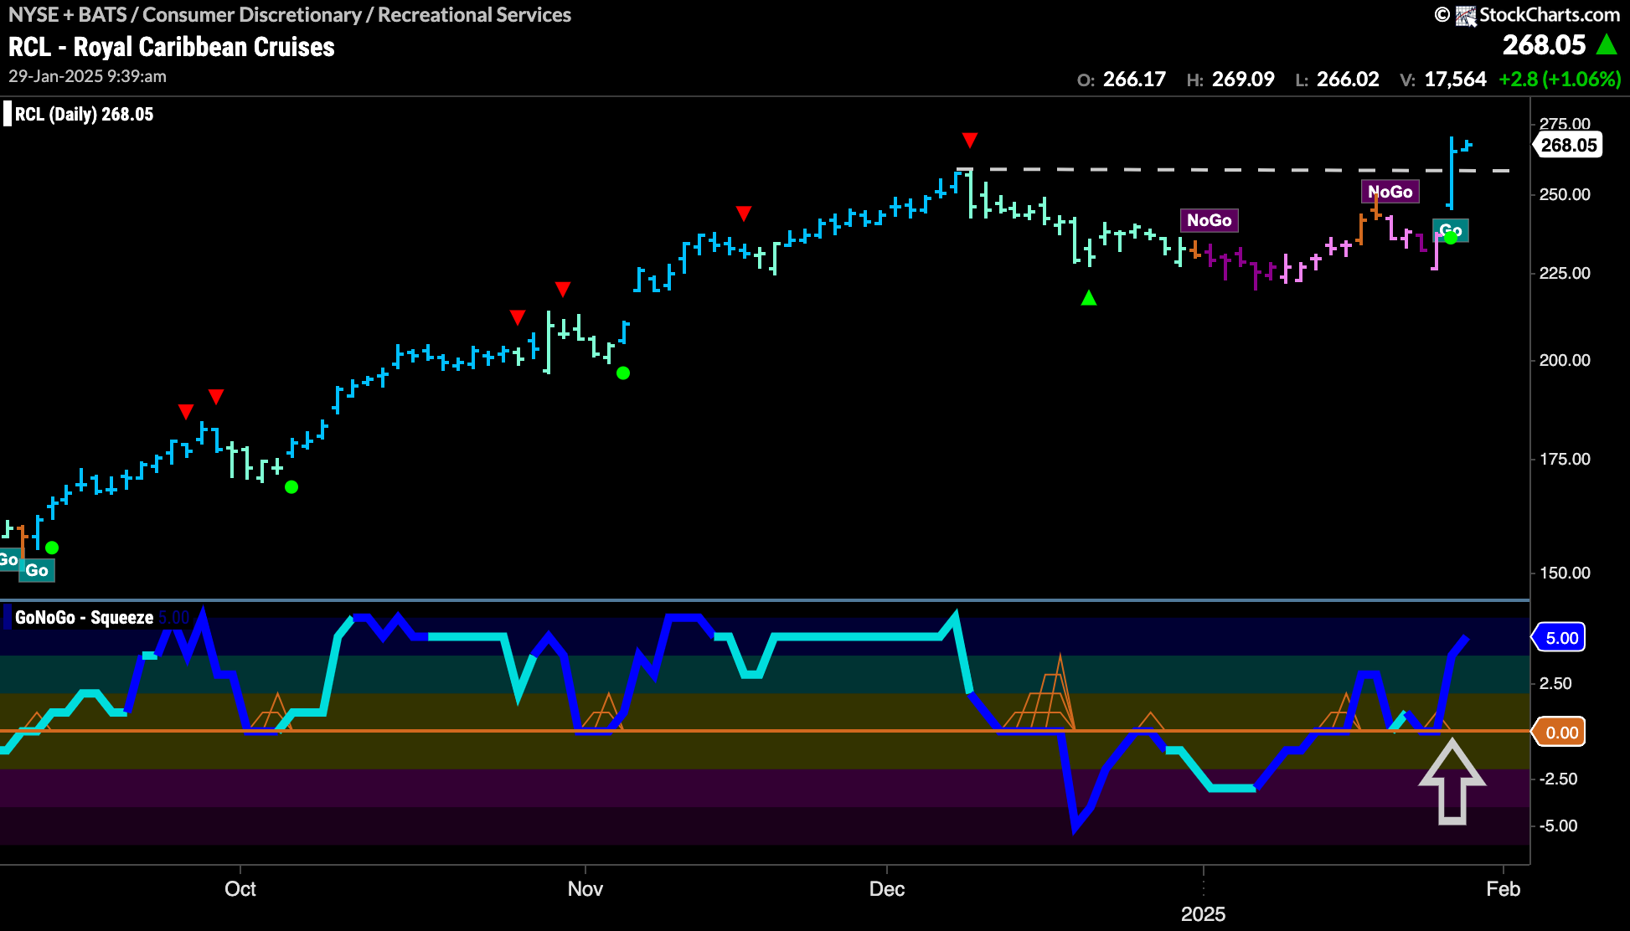The width and height of the screenshot is (1630, 931).
Task: Click the volume value 17,564
Action: 1455,80
